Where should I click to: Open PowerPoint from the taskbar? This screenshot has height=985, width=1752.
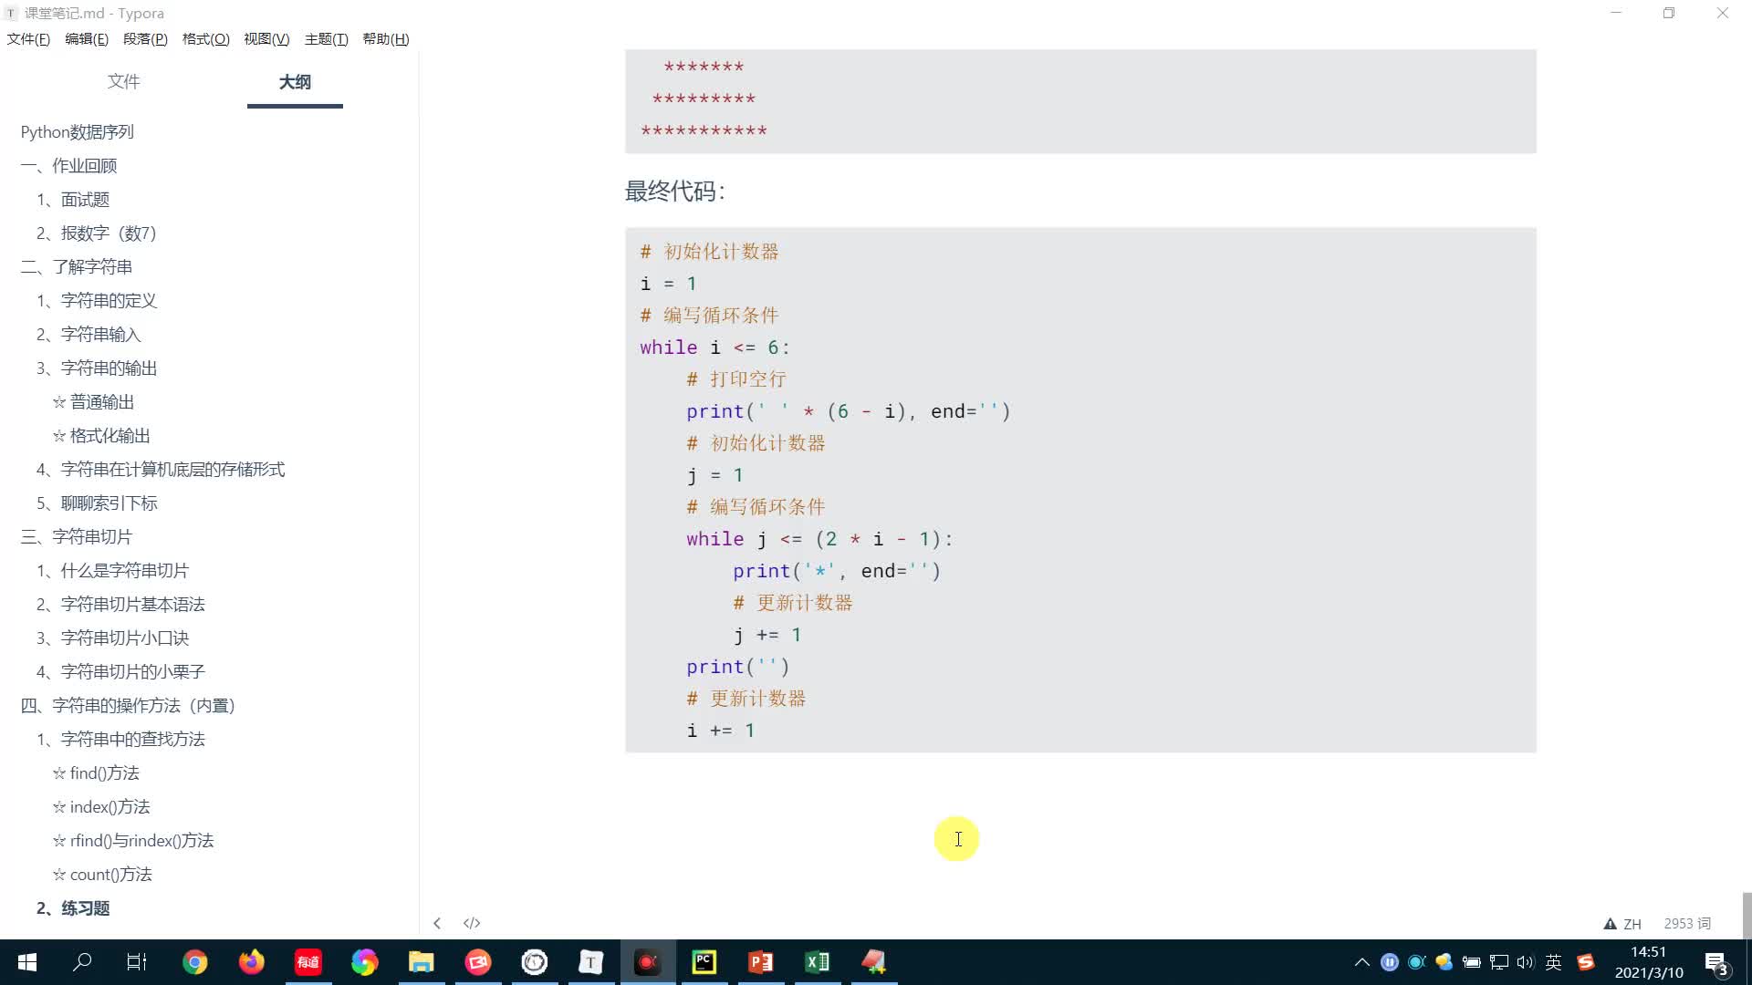click(x=760, y=962)
